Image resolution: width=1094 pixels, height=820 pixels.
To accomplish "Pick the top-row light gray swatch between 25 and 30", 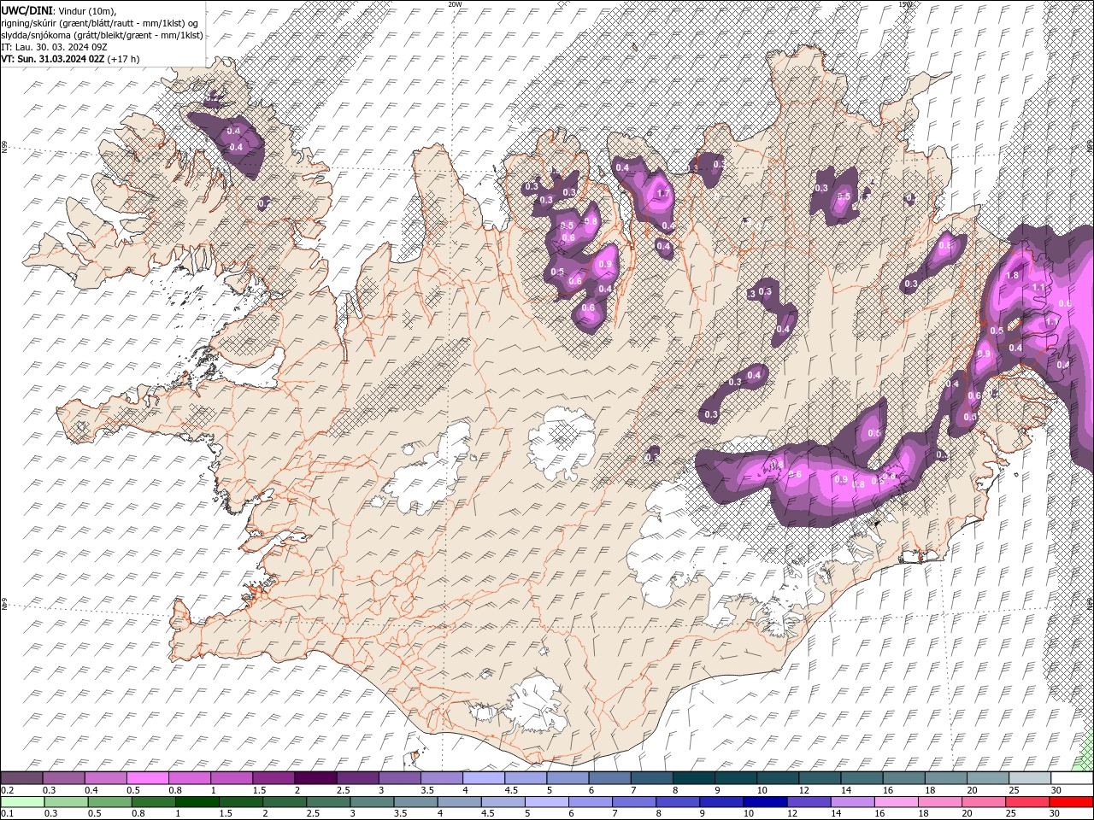I will tap(1031, 778).
